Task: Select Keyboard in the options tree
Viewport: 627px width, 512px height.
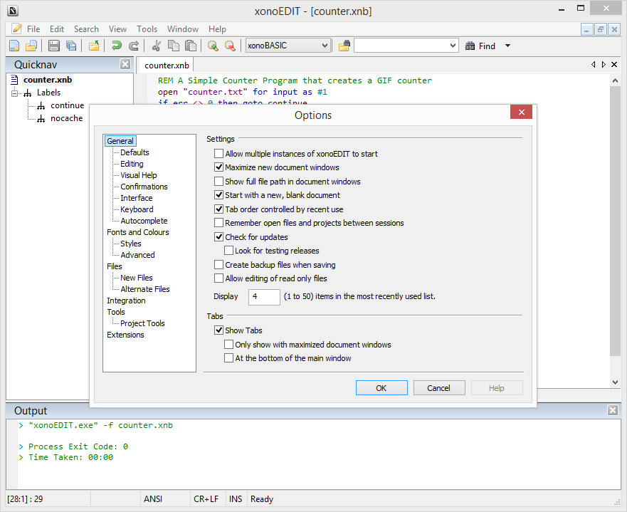Action: pyautogui.click(x=137, y=209)
